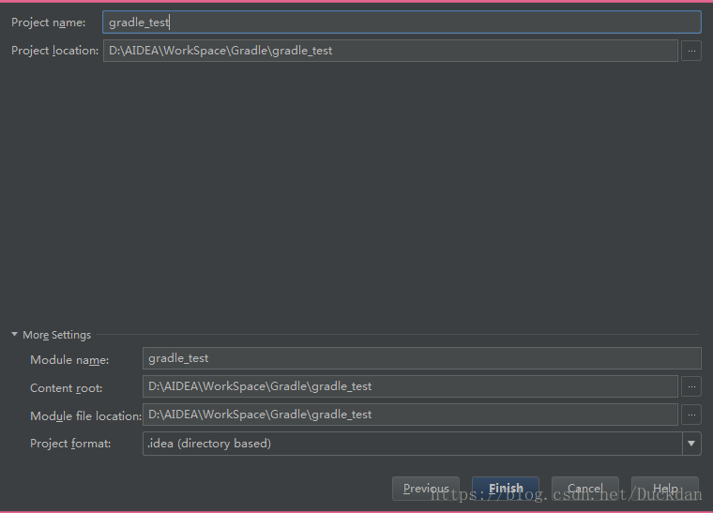Click the Content root path field

pos(410,386)
